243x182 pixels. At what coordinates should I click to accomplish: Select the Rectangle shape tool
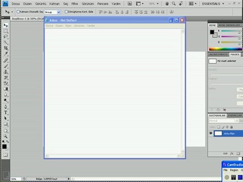pos(6,124)
